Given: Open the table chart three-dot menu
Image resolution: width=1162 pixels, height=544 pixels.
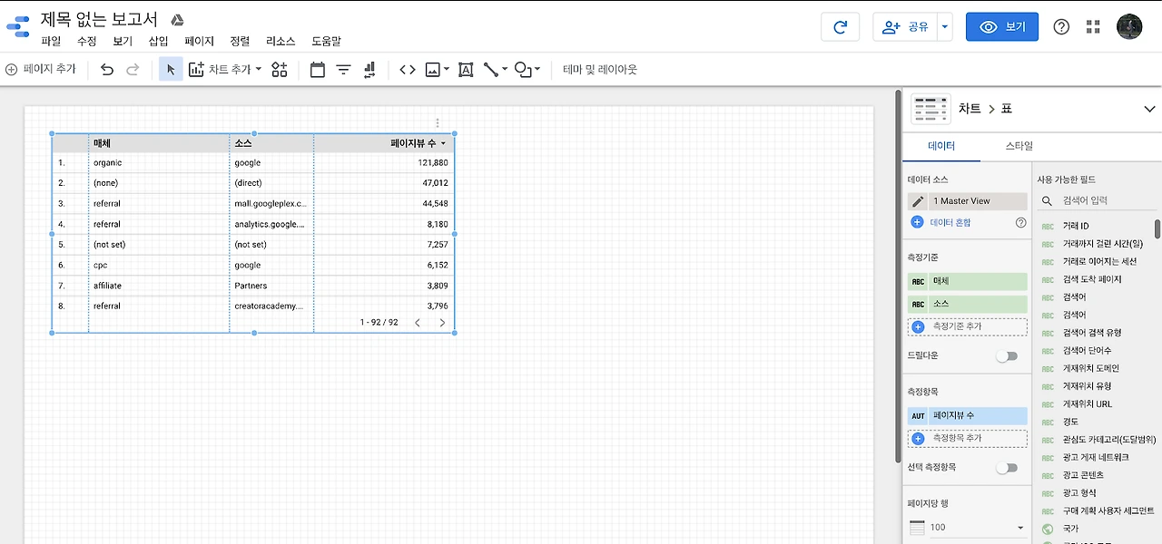Looking at the screenshot, I should click(x=438, y=122).
